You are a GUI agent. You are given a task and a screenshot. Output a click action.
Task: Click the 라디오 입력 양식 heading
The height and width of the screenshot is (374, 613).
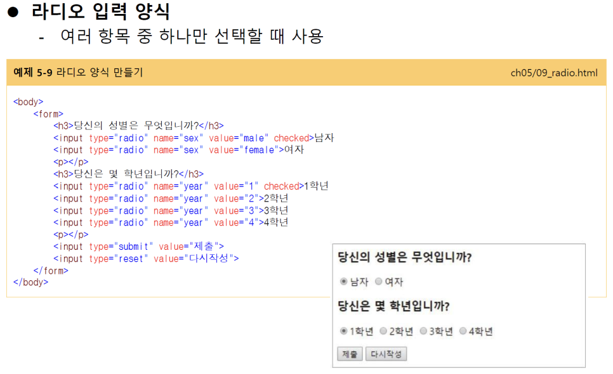pyautogui.click(x=100, y=11)
